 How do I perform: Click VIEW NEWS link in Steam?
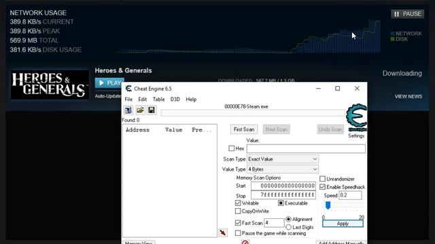(x=408, y=96)
